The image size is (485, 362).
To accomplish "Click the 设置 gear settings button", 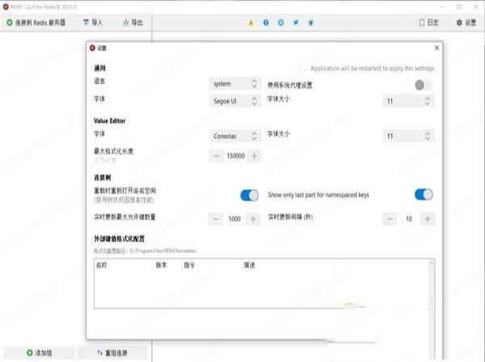I will (x=465, y=23).
